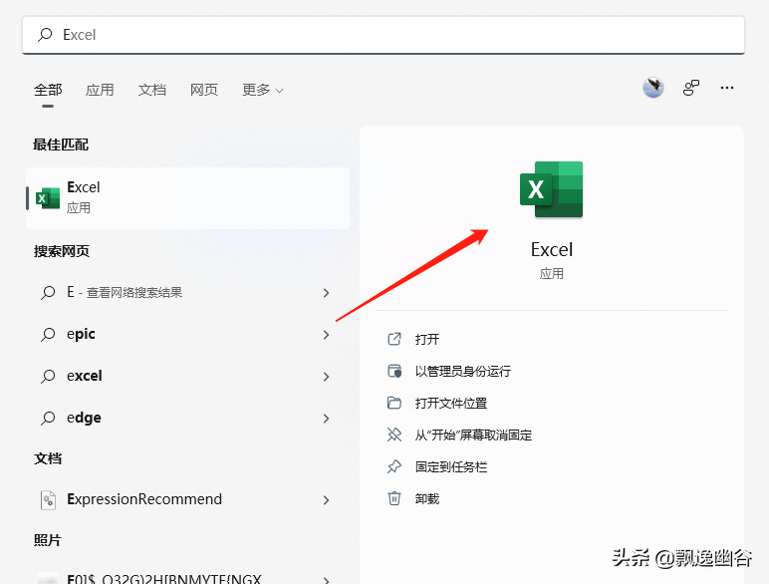This screenshot has height=584, width=769.
Task: Click 打开 to open Excel
Action: tap(427, 339)
